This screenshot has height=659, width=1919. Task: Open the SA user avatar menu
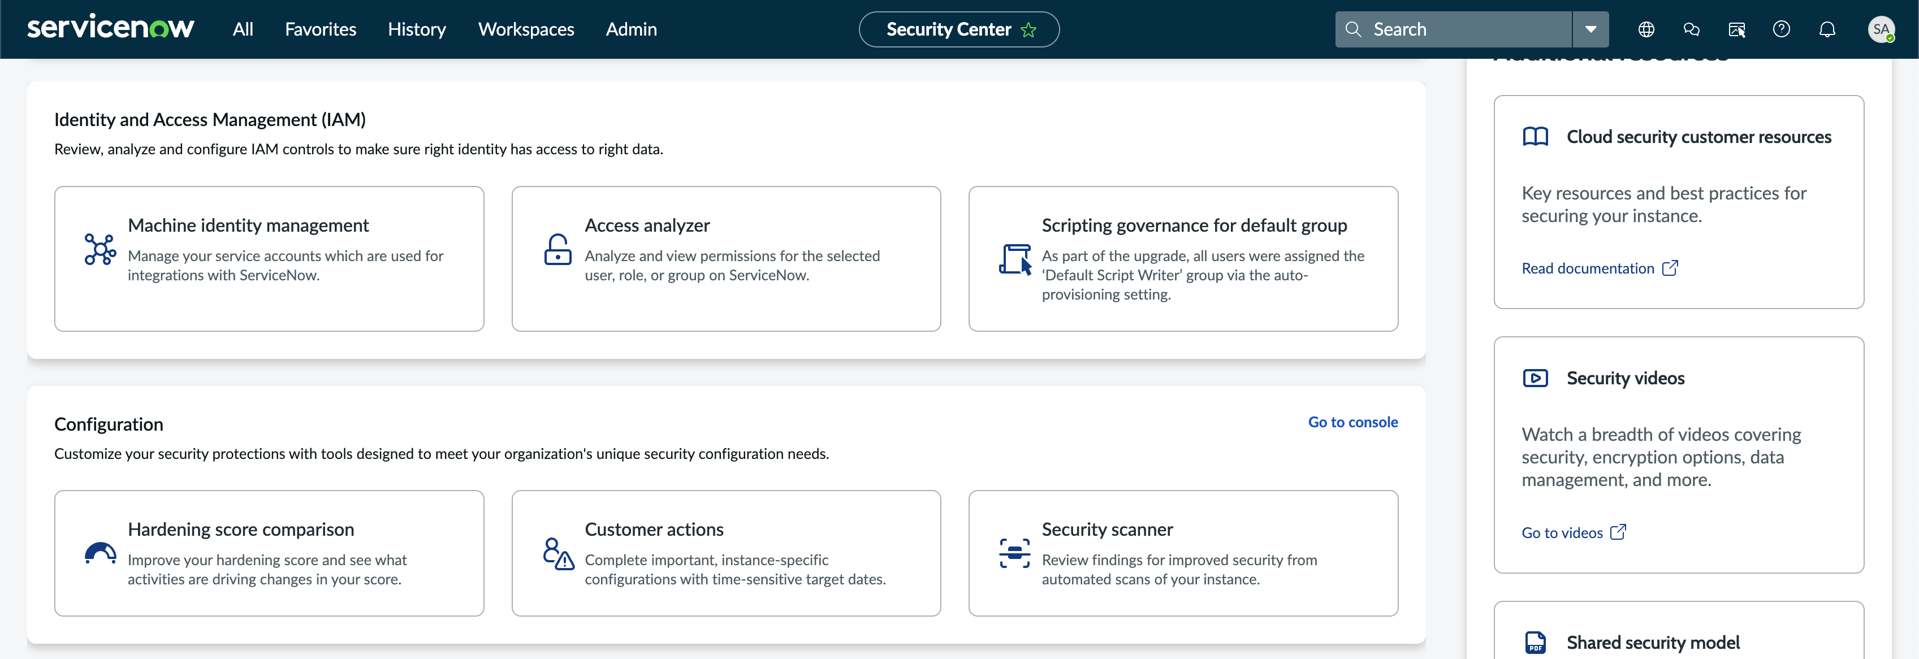[x=1881, y=29]
